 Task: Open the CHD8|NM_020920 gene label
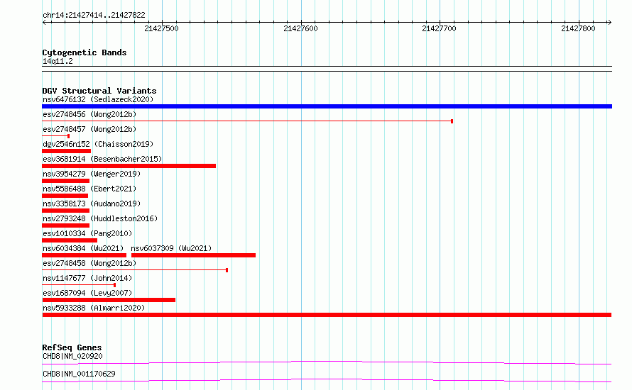[x=72, y=356]
